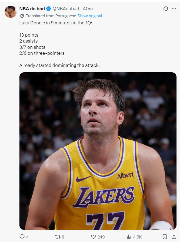This screenshot has height=242, width=180.
Task: Open the three-dot more options menu
Action: (x=174, y=9)
